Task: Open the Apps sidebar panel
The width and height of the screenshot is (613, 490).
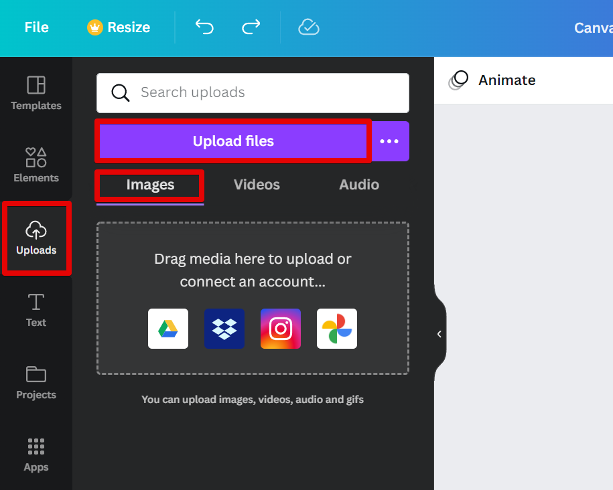Action: (36, 455)
